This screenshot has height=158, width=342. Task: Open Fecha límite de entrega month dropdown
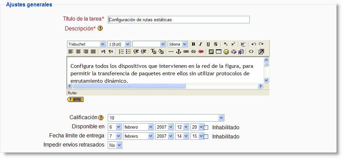[x=138, y=136]
